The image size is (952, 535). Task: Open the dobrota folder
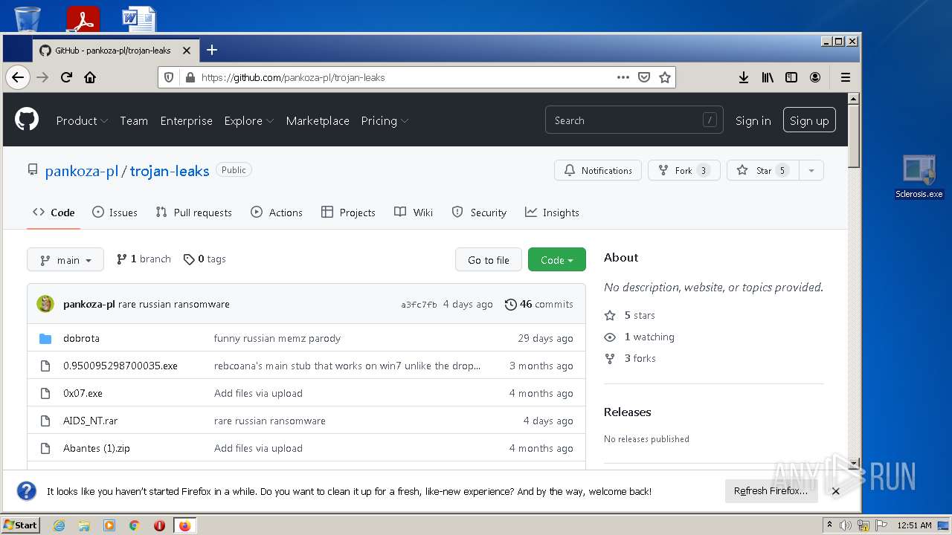(x=81, y=338)
